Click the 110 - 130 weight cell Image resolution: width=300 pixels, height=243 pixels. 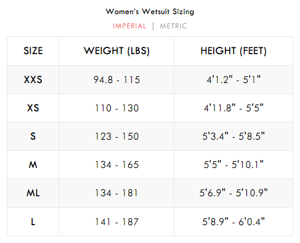click(x=116, y=108)
